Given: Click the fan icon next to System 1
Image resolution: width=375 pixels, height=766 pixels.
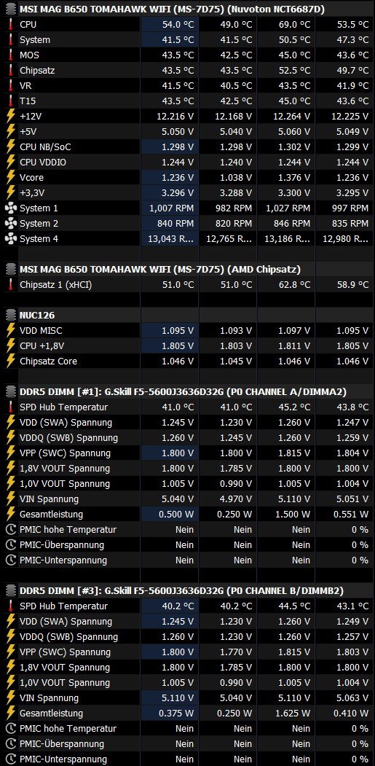Looking at the screenshot, I should (x=10, y=208).
